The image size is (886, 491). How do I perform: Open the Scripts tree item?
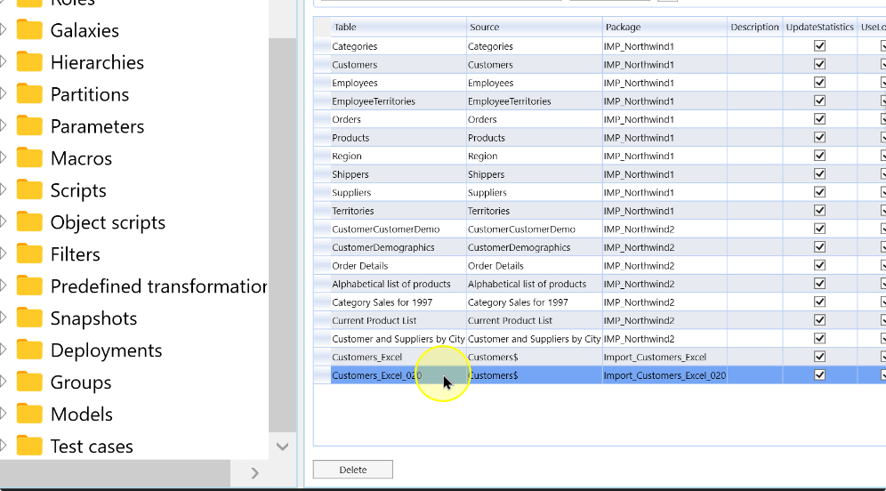click(x=78, y=190)
